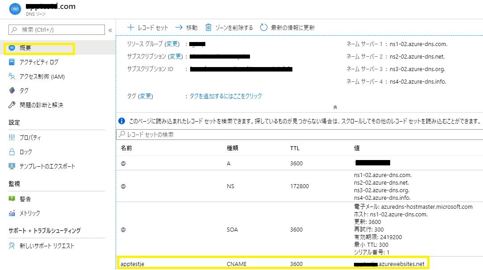The height and width of the screenshot is (270, 483).
Task: Click the trash can delete-zone icon
Action: pyautogui.click(x=208, y=27)
